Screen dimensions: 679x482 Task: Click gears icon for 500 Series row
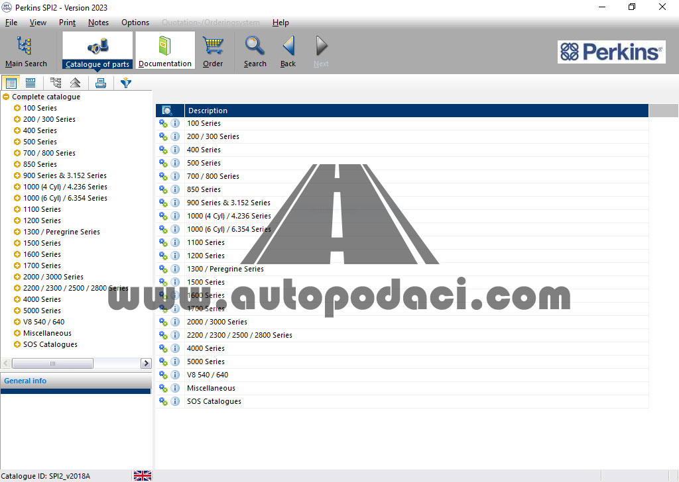163,163
